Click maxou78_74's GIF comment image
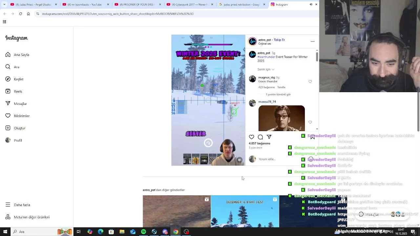The image size is (420, 236). [282, 118]
